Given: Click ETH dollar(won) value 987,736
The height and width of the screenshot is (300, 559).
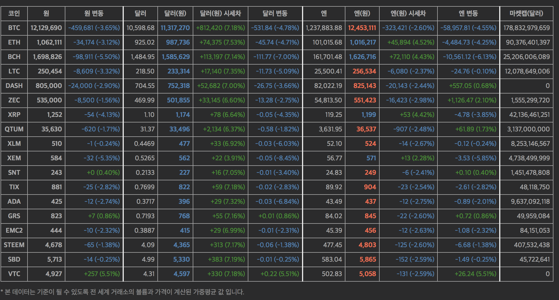Looking at the screenshot, I should click(x=178, y=42).
